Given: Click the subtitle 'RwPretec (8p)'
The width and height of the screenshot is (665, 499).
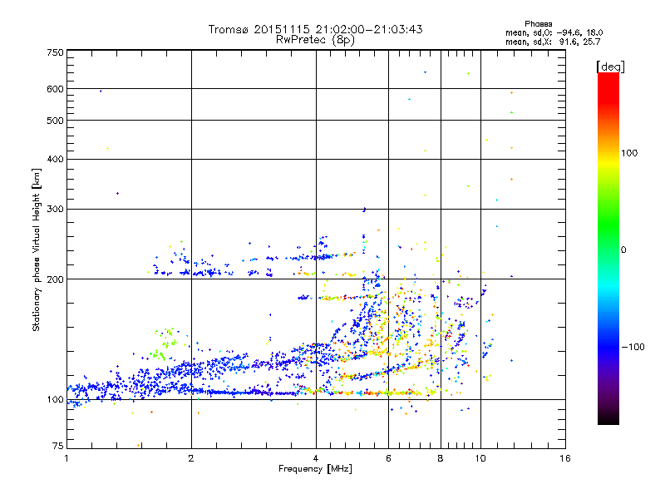Looking at the screenshot, I should pyautogui.click(x=315, y=40).
